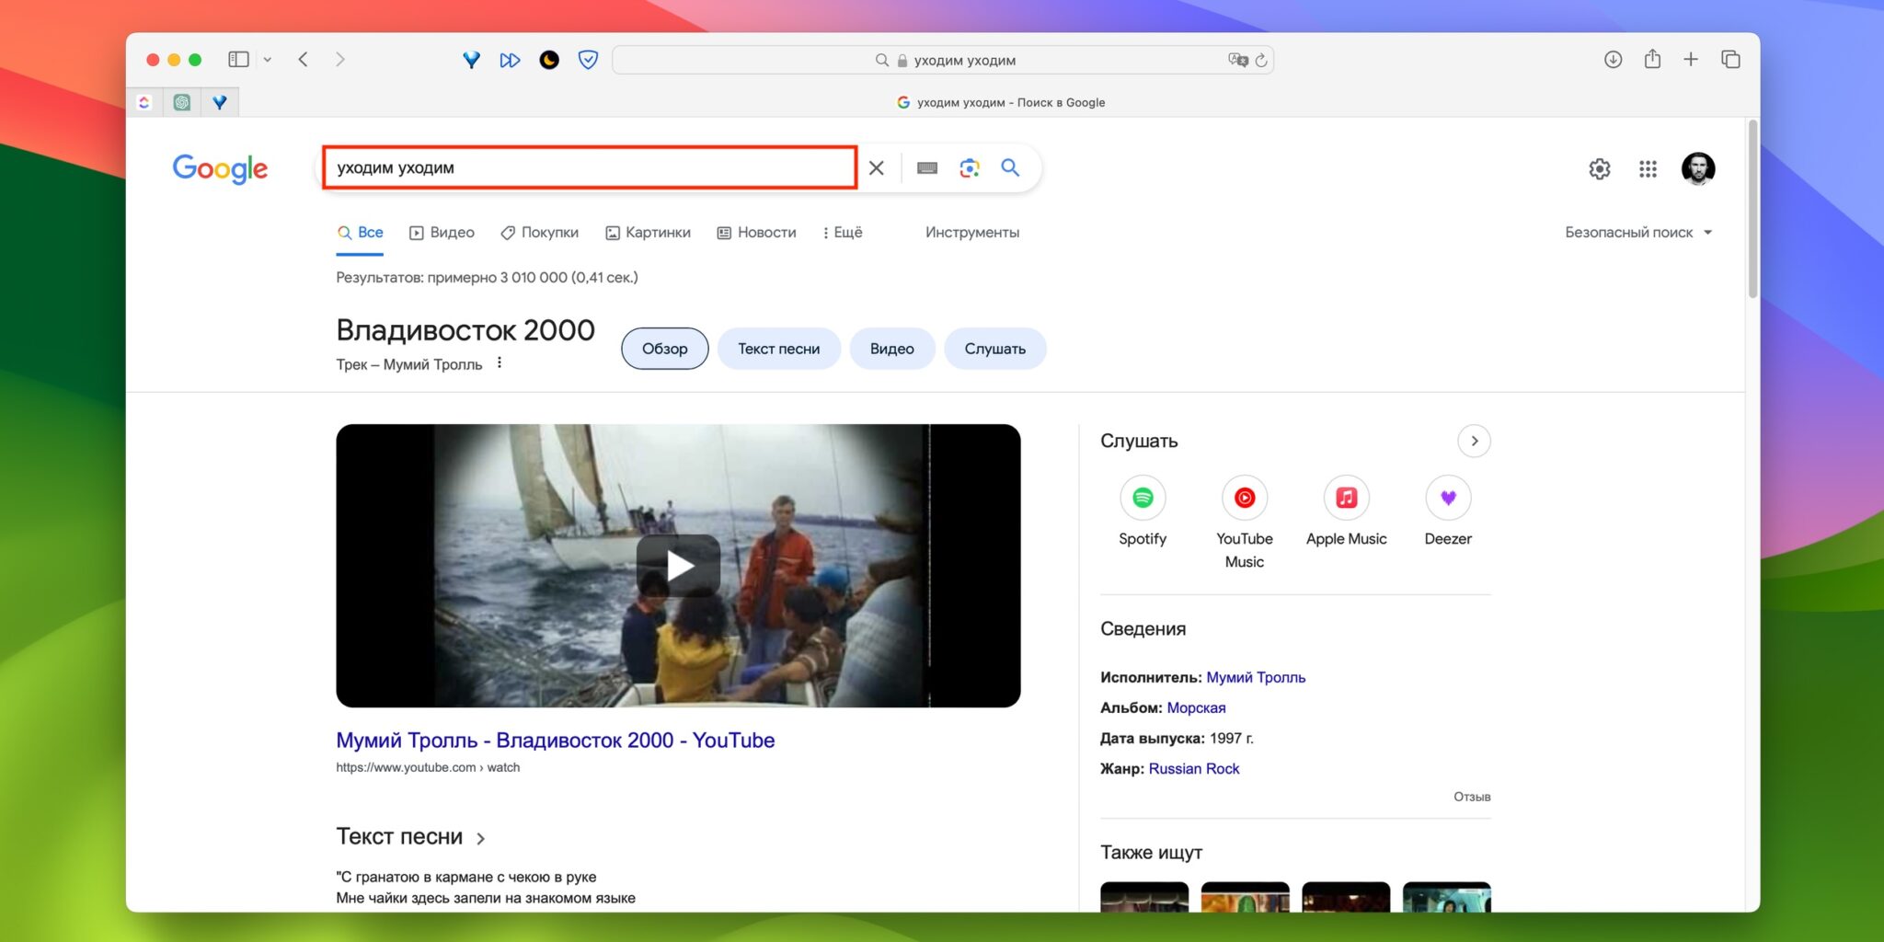Open Google apps grid icon
This screenshot has width=1884, height=942.
tap(1648, 169)
